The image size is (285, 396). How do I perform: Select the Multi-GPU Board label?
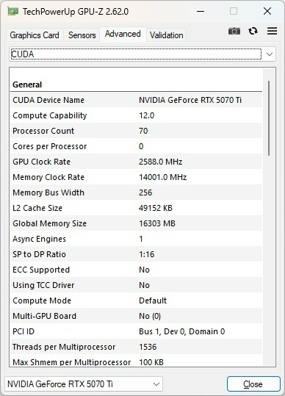pos(44,316)
